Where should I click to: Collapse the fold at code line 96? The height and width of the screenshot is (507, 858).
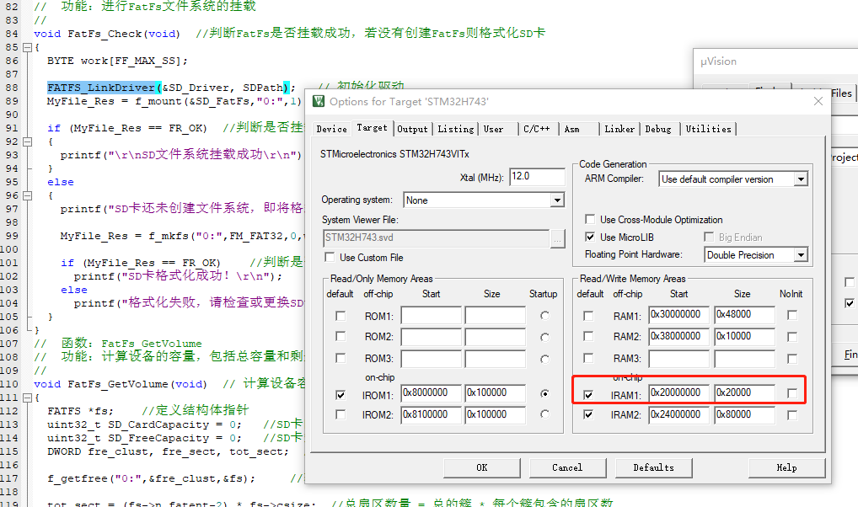pos(27,195)
